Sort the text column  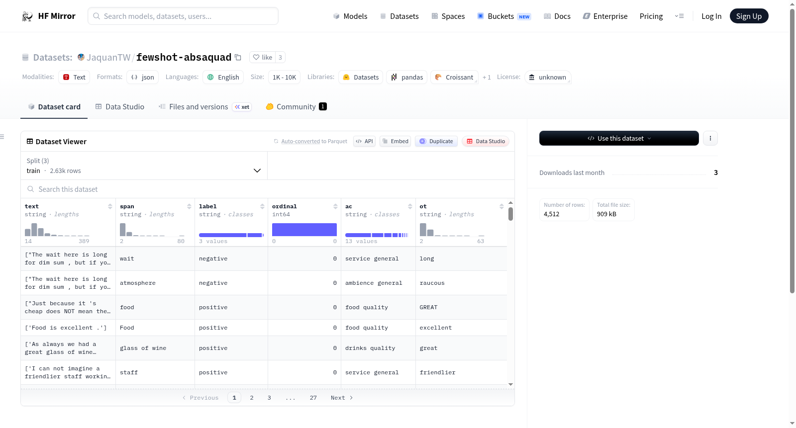coord(110,206)
